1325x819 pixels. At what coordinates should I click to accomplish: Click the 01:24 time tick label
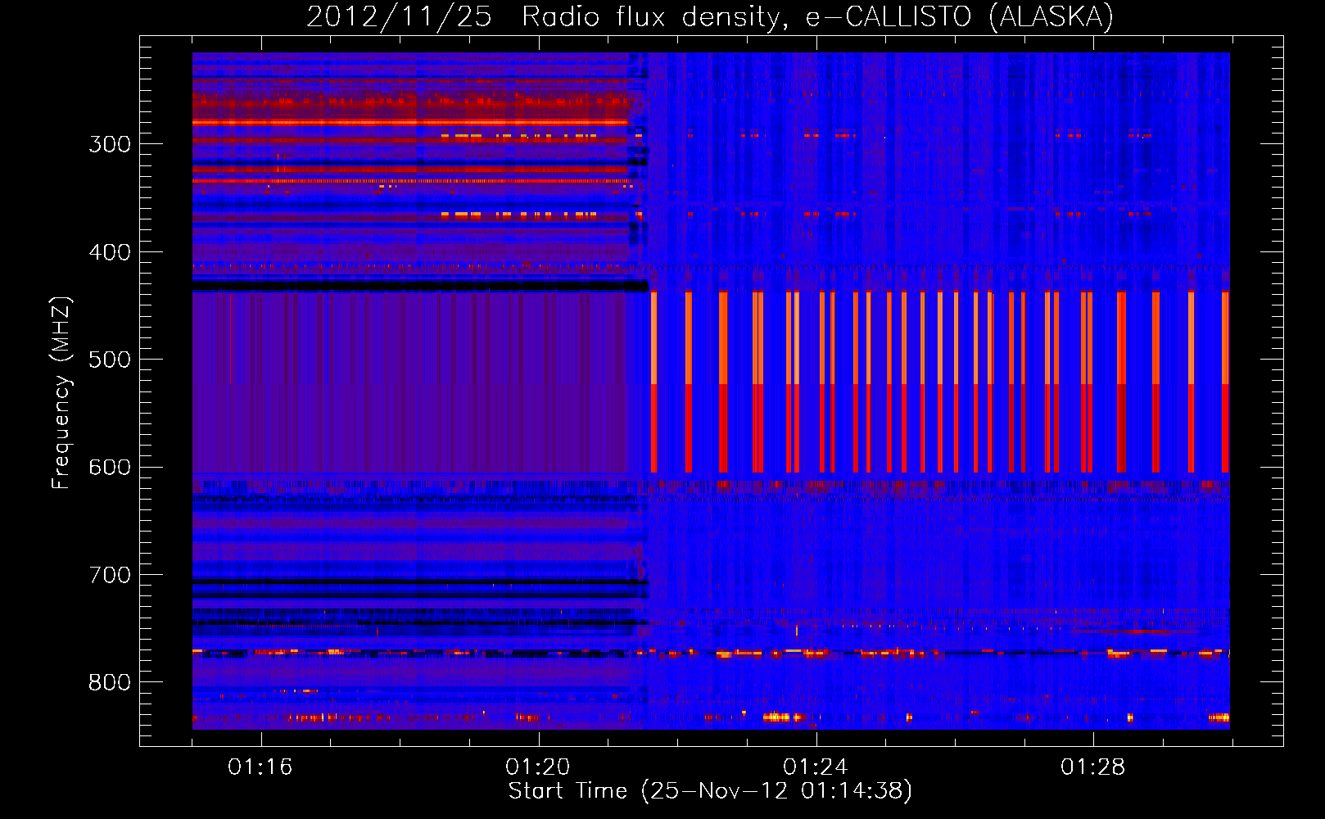click(x=816, y=767)
